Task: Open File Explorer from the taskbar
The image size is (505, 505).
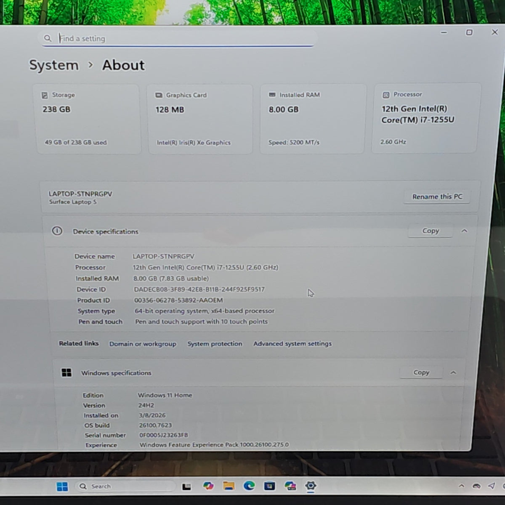Action: point(229,486)
